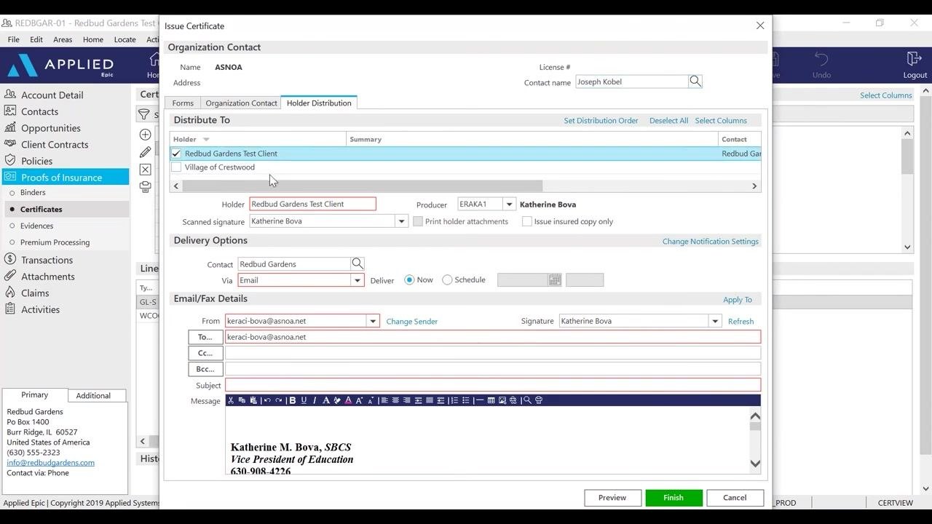Check the Village of Crestwood holder
Screen dimensions: 932x524
176,167
